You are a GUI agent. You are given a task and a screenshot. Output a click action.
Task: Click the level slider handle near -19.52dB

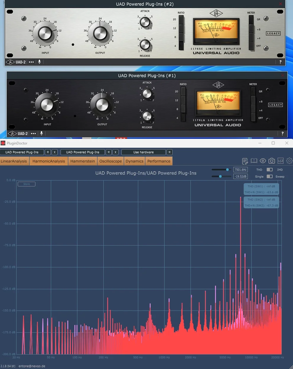(220, 176)
